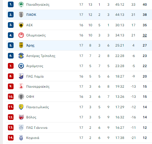152x144 pixels.
Task: Click the ΠΑΣ Λαμία crest
Action: [x=21, y=76]
